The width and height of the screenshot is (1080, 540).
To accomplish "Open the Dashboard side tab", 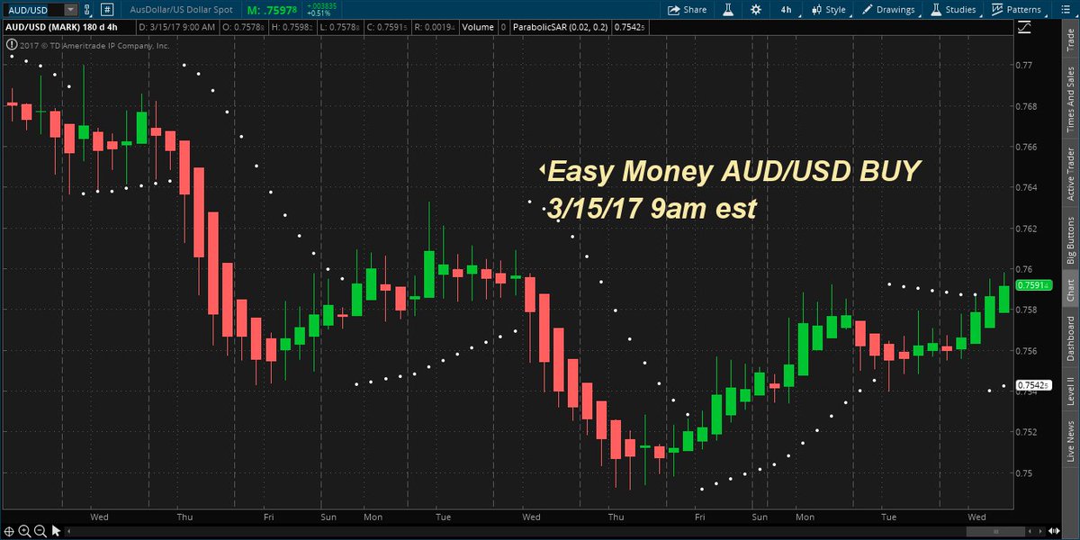I will 1070,339.
